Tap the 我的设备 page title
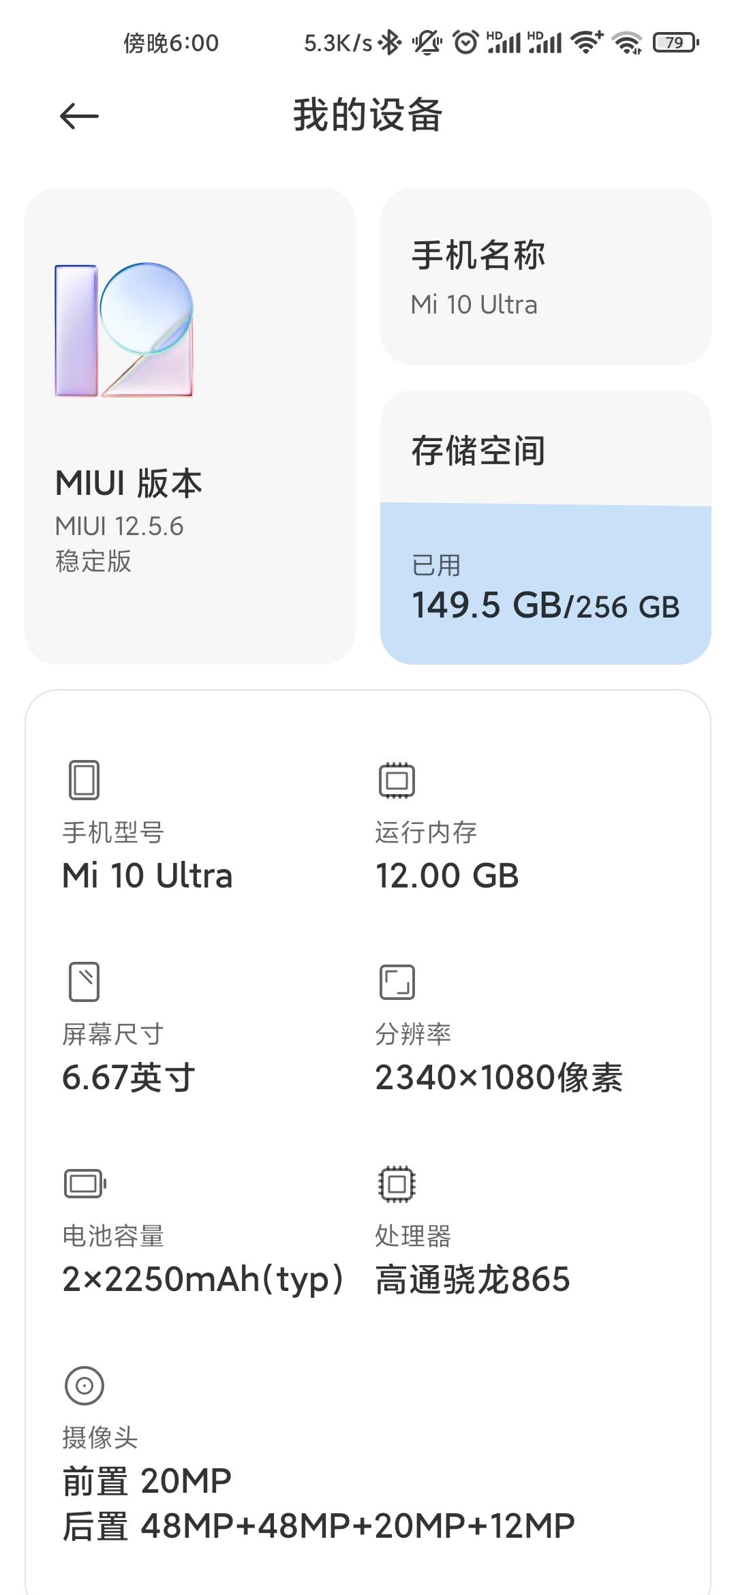 coord(368,115)
